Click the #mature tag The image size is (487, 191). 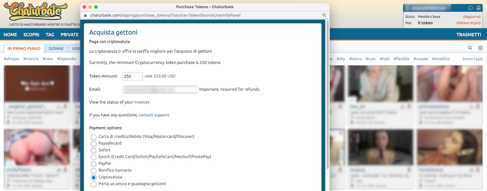(31, 59)
